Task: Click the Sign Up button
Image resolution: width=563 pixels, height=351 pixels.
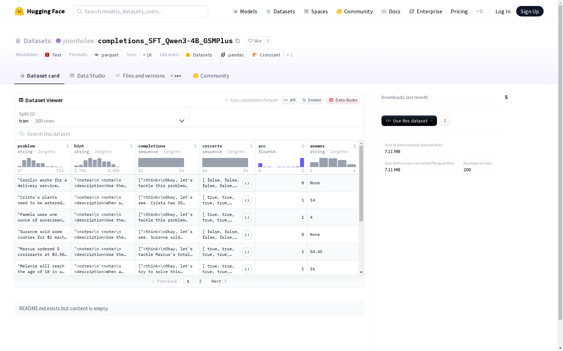Action: coord(530,11)
